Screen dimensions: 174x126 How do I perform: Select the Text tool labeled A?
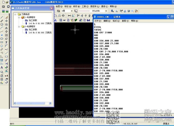2,67
